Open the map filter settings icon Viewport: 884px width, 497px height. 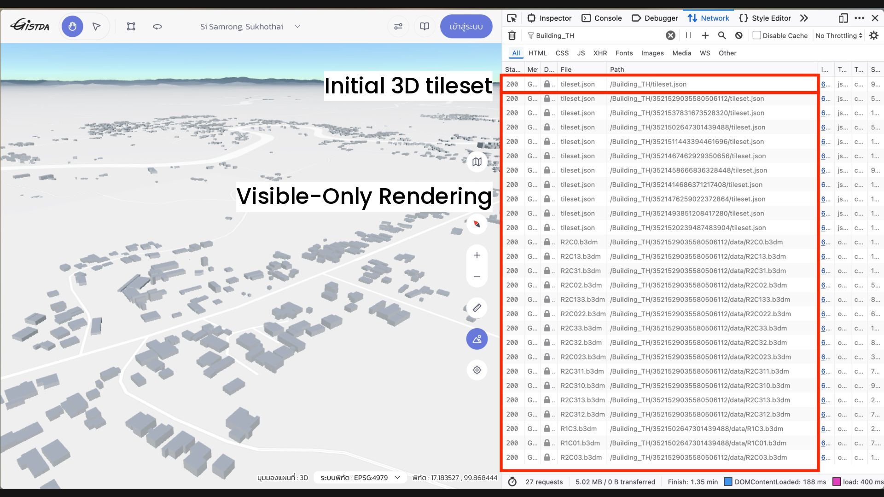coord(398,27)
